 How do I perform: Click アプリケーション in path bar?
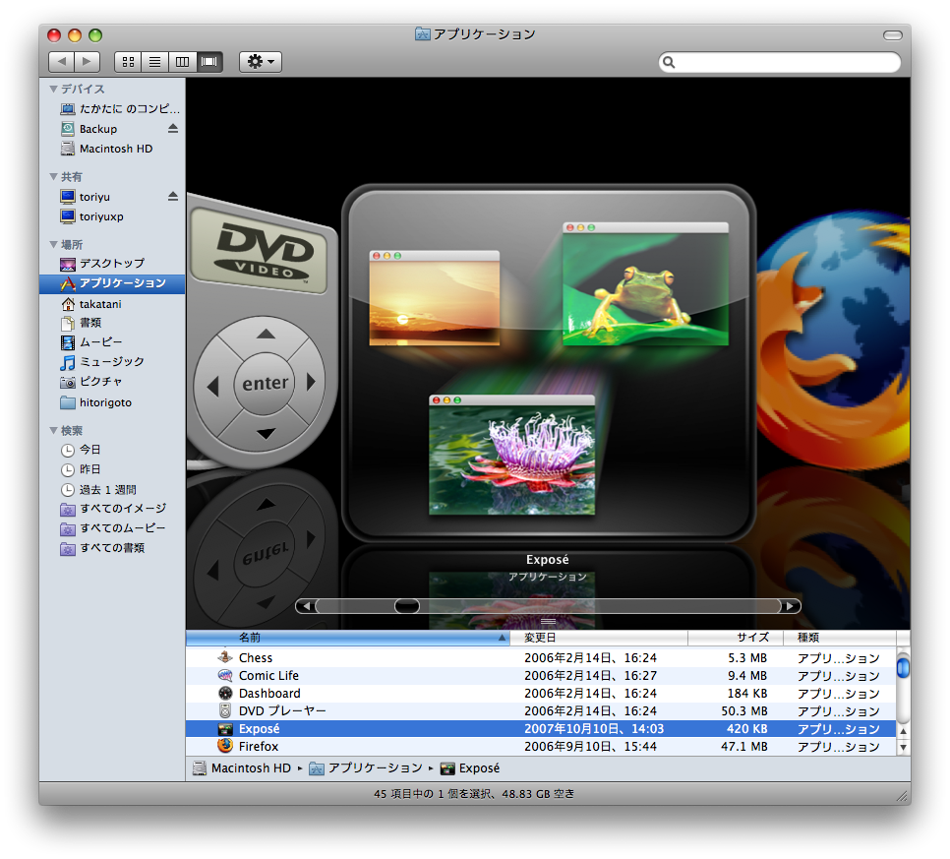click(366, 768)
